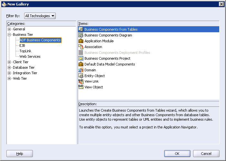The height and width of the screenshot is (161, 226).
Task: Click the Description text area
Action: pos(149,125)
